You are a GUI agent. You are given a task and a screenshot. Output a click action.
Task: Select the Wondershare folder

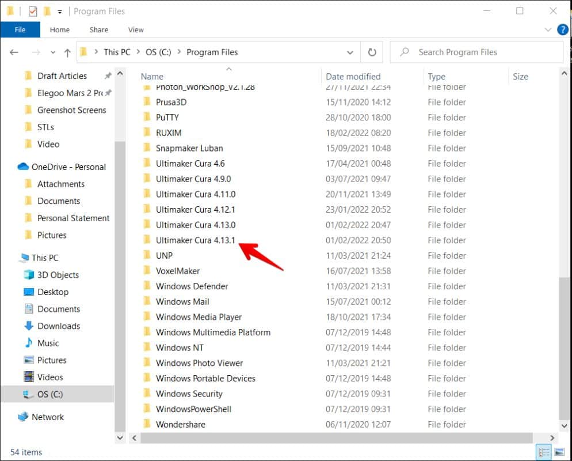click(x=181, y=424)
